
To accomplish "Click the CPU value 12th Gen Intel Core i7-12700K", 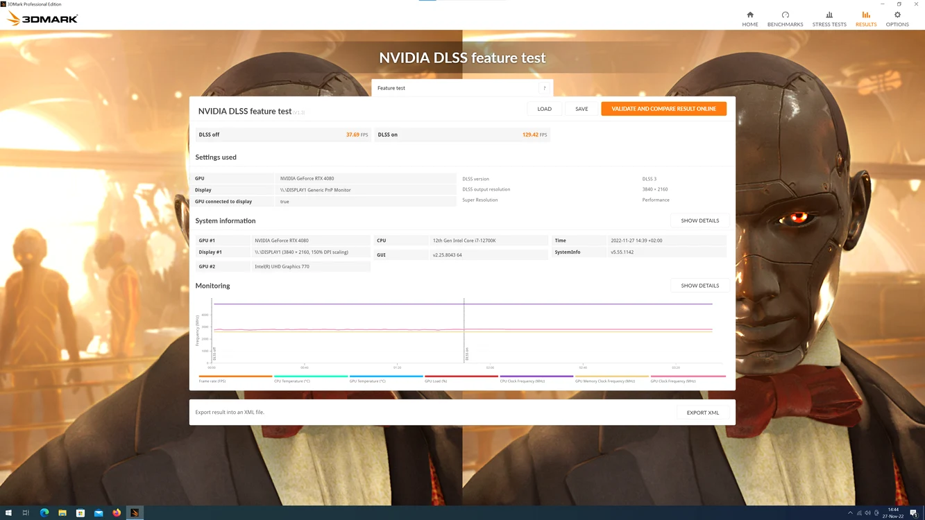I will point(464,241).
